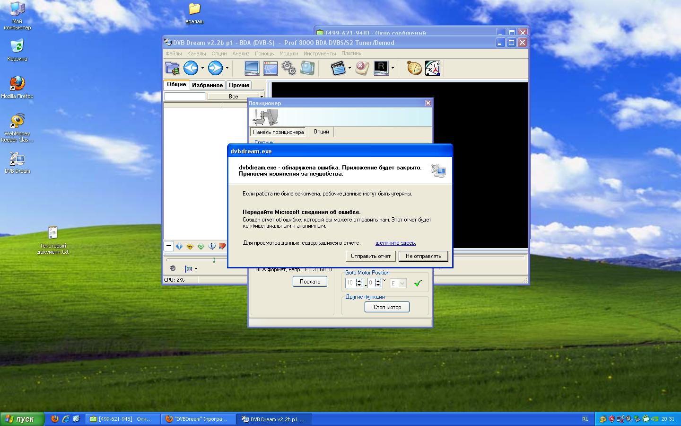Click the yellow diamond icon below channel list
Viewport: 681px width, 426px height.
click(x=190, y=246)
